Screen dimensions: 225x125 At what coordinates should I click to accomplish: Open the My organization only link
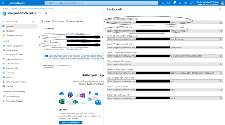click(75, 49)
